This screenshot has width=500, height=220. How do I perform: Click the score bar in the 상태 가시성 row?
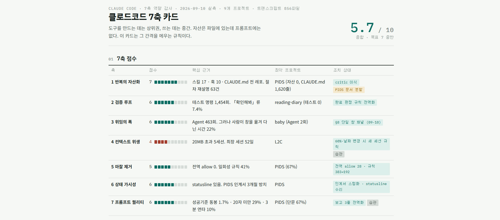tap(171, 185)
